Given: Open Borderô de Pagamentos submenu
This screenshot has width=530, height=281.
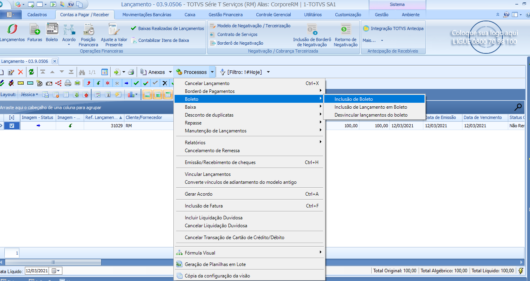Looking at the screenshot, I should [250, 91].
